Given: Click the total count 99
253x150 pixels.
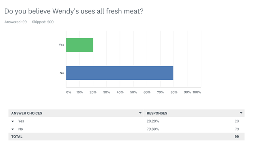Looking at the screenshot, I should (237, 137).
